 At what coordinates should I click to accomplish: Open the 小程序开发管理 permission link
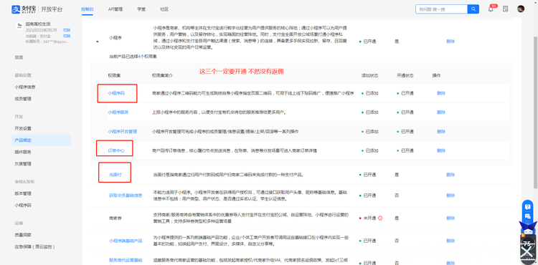[x=123, y=132]
